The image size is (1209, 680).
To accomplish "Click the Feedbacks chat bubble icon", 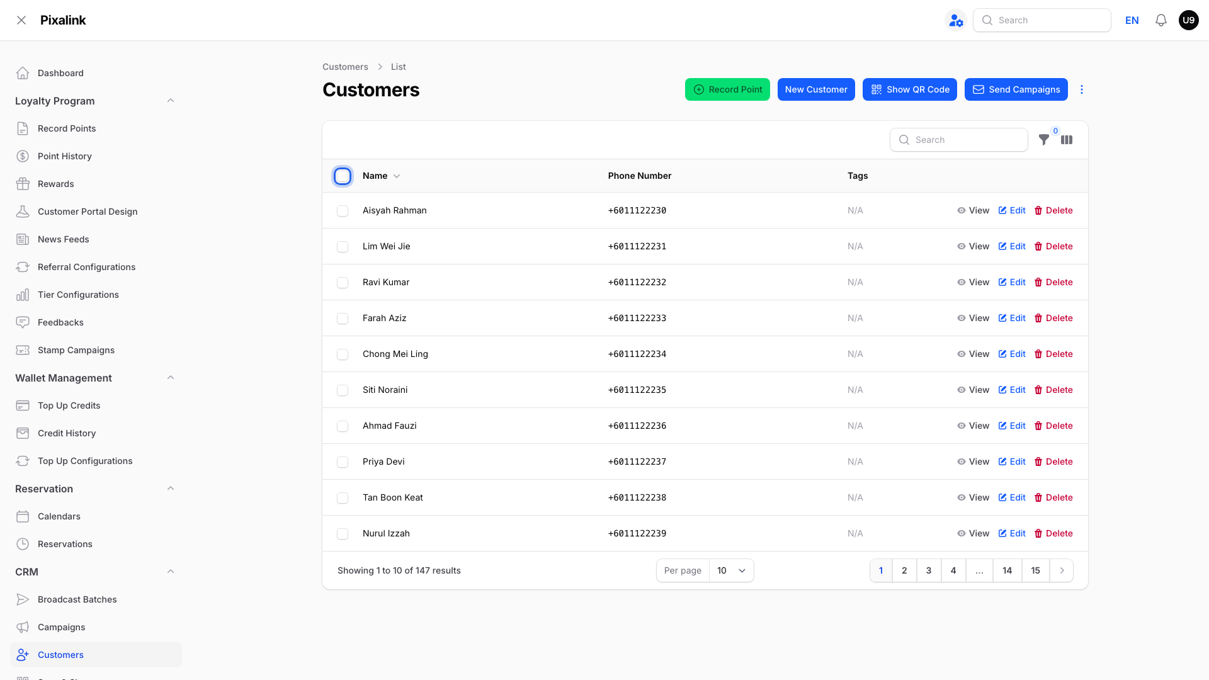I will (x=23, y=322).
